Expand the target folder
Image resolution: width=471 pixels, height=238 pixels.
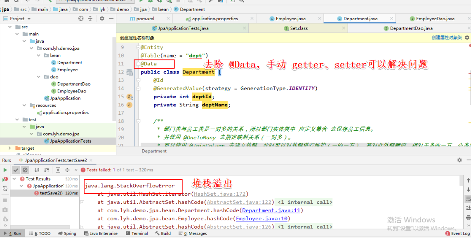10,148
